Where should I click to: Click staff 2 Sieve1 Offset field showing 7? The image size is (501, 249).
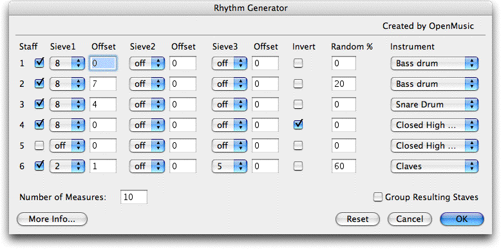pos(103,84)
